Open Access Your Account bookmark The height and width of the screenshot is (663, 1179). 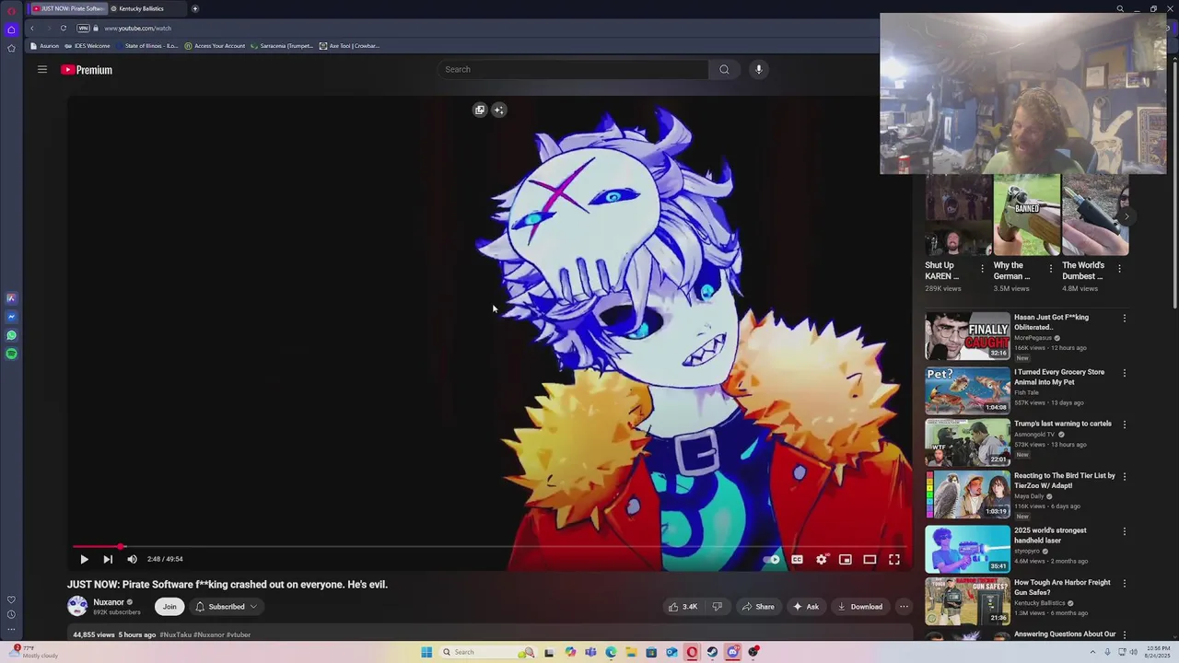pos(216,45)
